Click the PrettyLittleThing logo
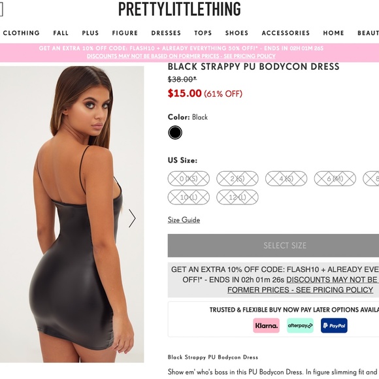Image resolution: width=379 pixels, height=379 pixels. (x=179, y=9)
